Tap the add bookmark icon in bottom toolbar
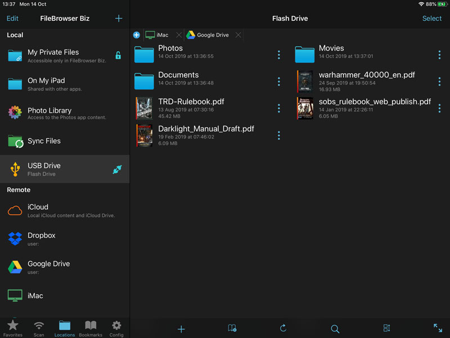This screenshot has width=450, height=338. 232,328
